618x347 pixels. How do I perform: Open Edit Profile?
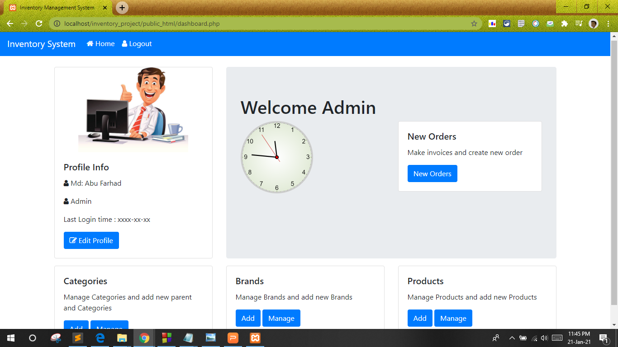tap(91, 240)
